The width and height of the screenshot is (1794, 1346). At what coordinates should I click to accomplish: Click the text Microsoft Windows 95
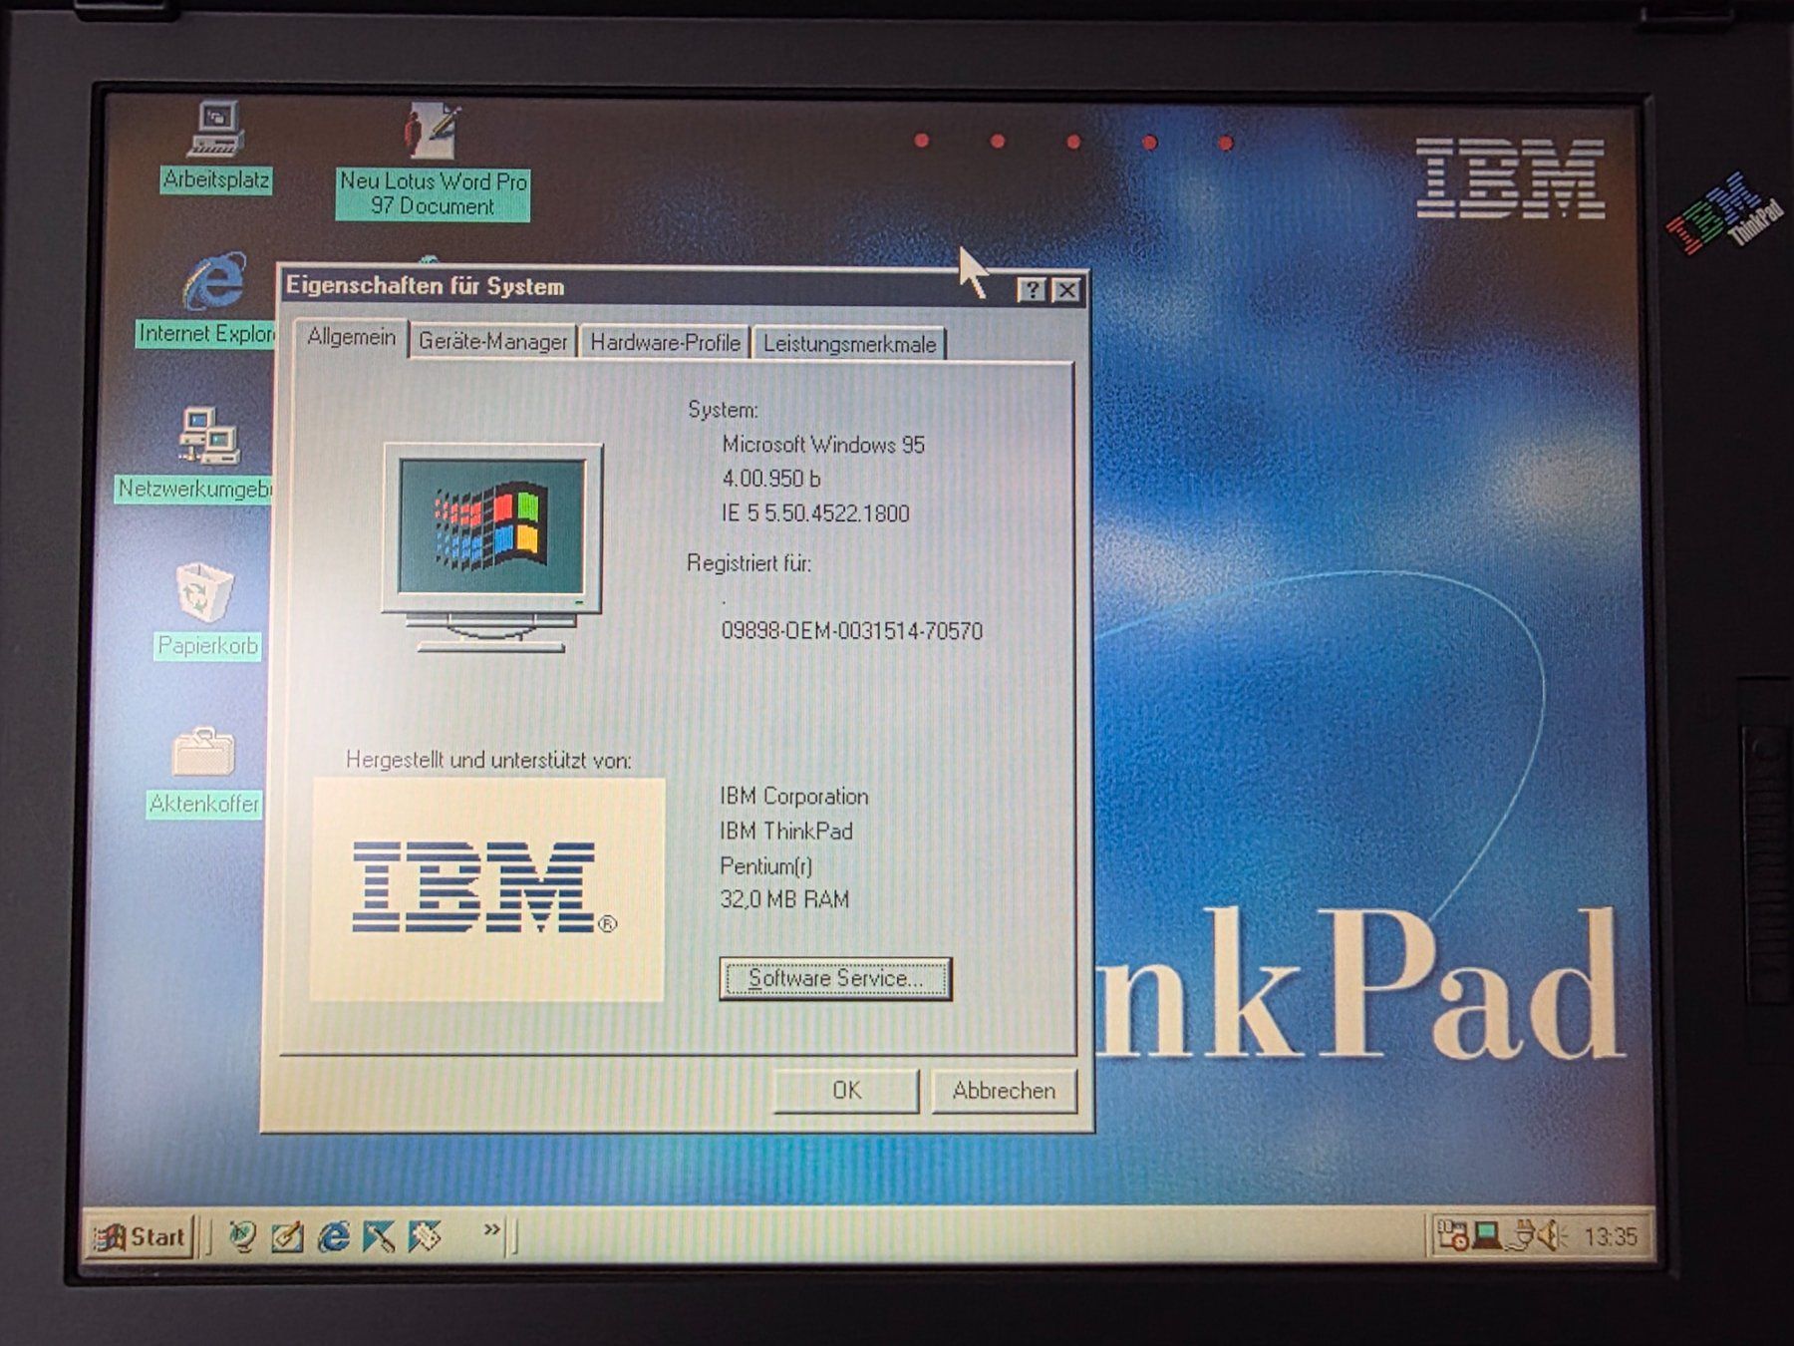(823, 445)
